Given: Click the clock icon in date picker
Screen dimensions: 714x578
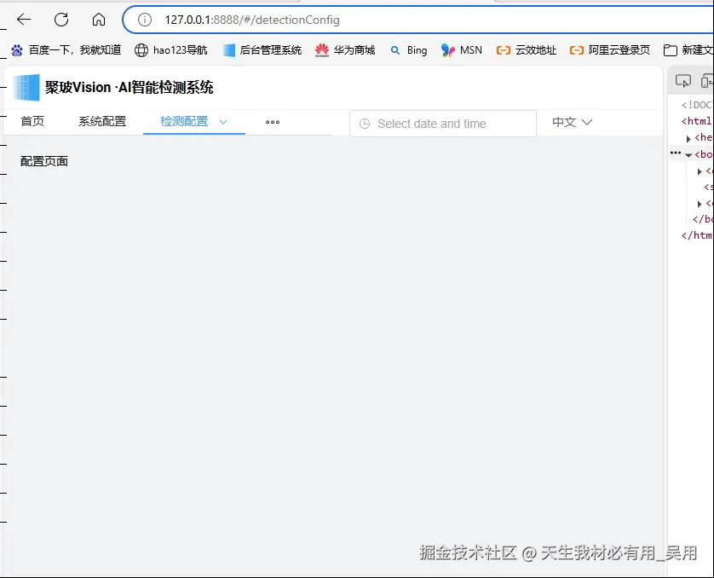Looking at the screenshot, I should 365,124.
